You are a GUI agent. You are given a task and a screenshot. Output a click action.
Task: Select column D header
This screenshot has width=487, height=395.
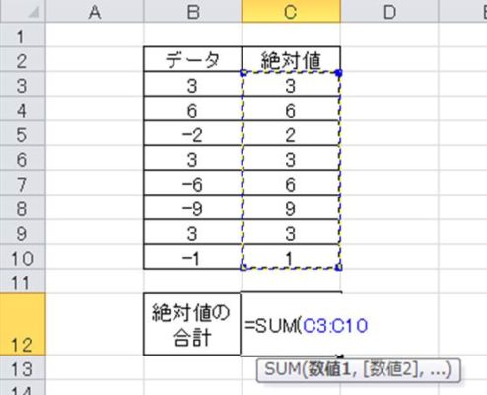[x=389, y=11]
